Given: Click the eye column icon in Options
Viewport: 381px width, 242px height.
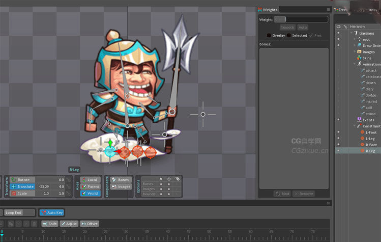Looking at the screenshot, I should (169, 179).
